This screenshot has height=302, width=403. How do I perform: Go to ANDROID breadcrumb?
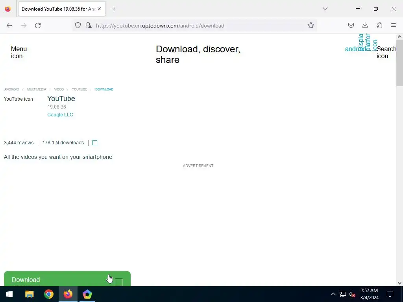(11, 89)
